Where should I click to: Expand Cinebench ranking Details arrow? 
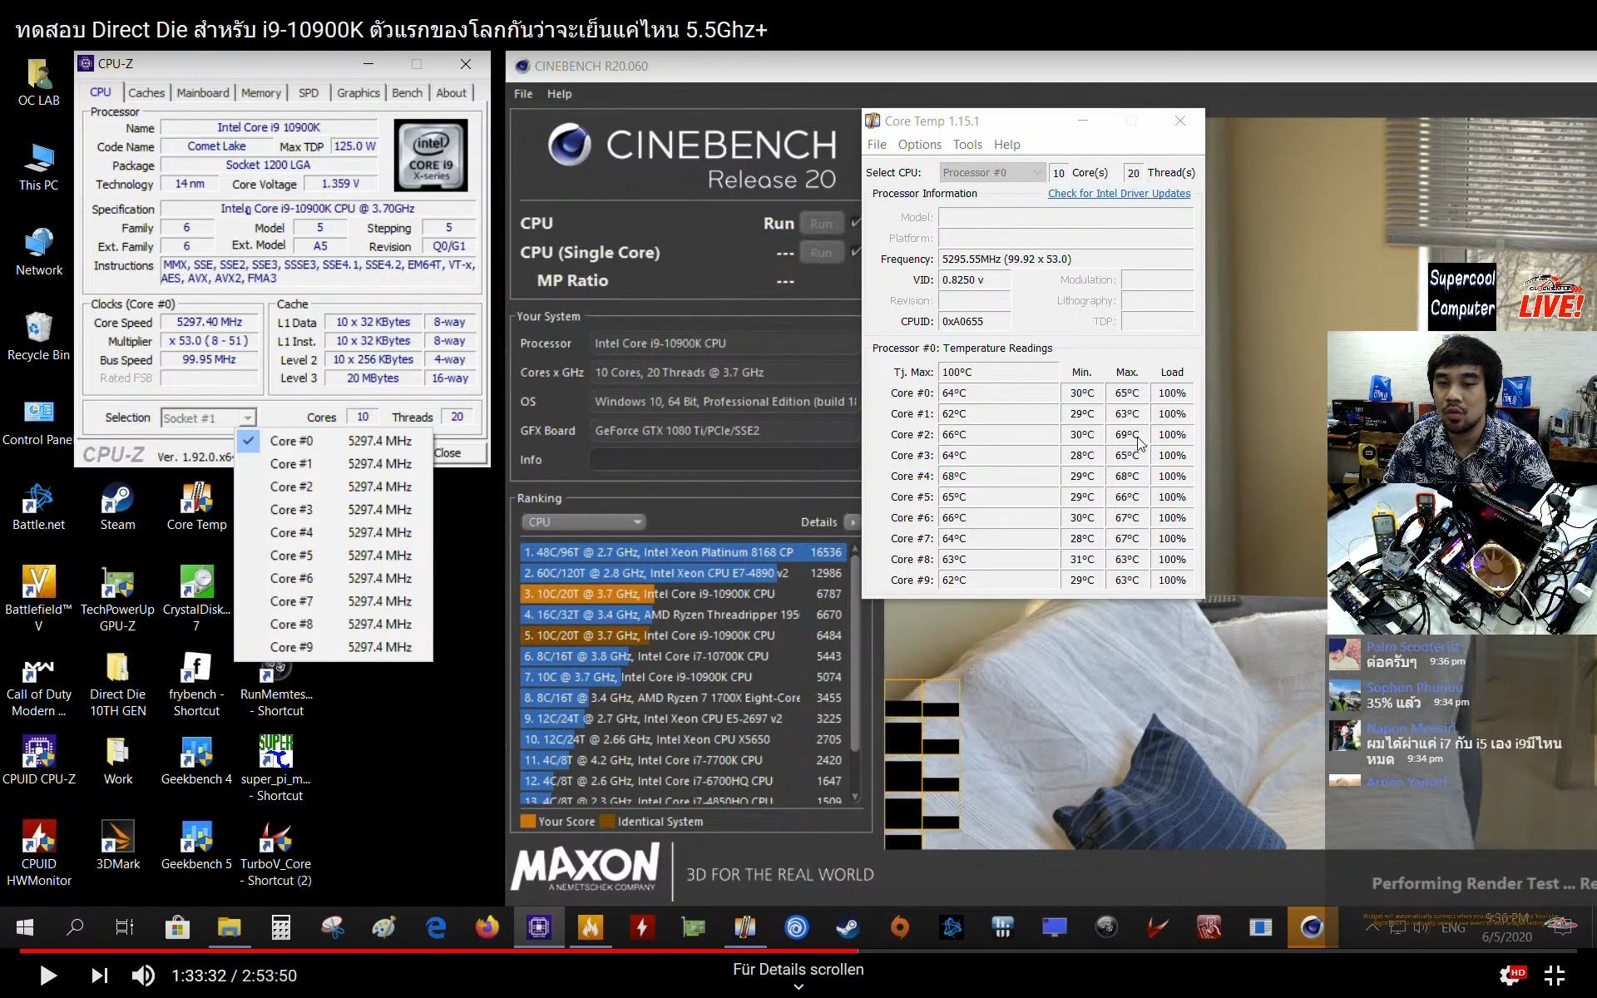(851, 522)
